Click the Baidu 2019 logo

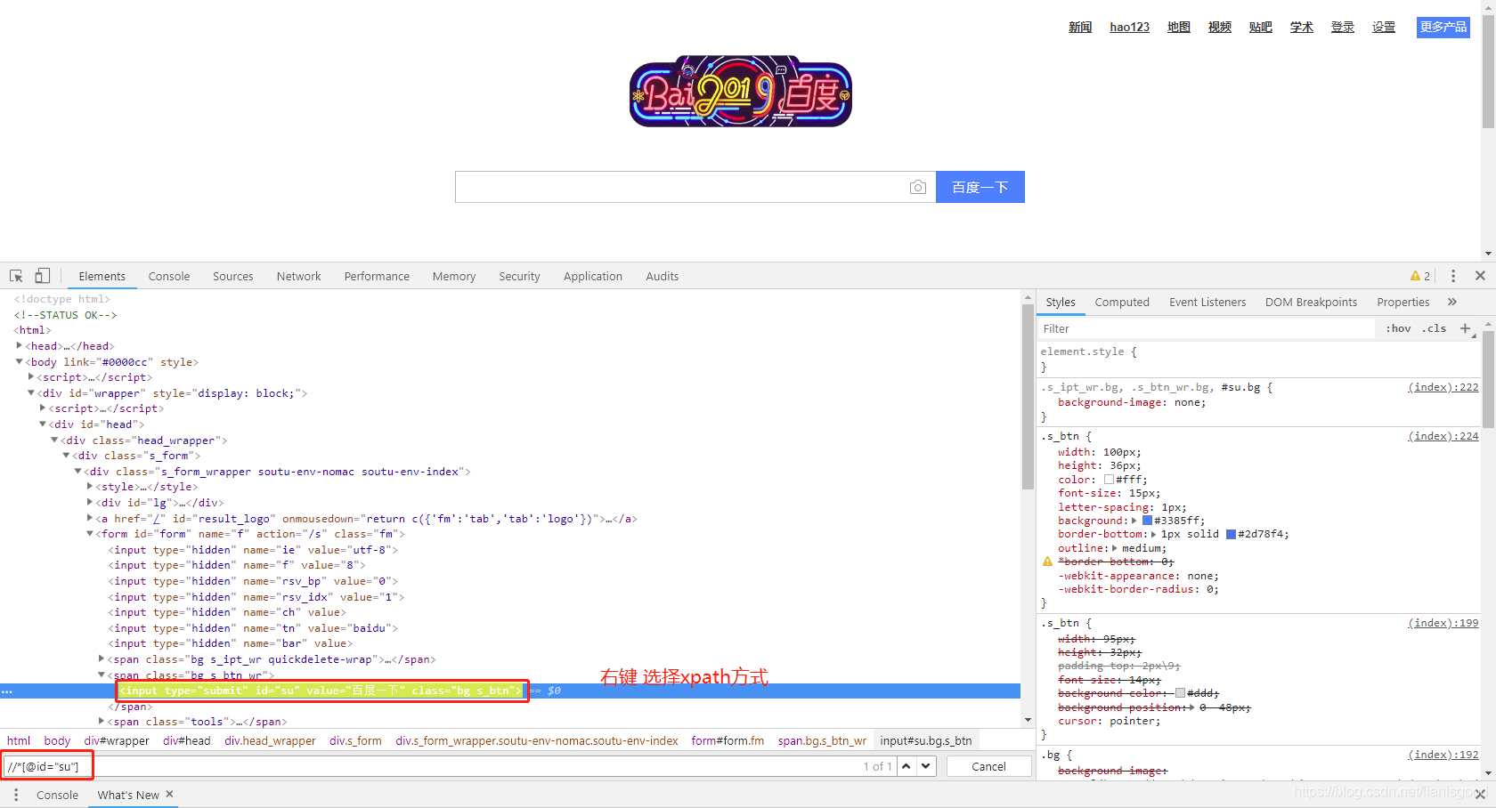741,92
